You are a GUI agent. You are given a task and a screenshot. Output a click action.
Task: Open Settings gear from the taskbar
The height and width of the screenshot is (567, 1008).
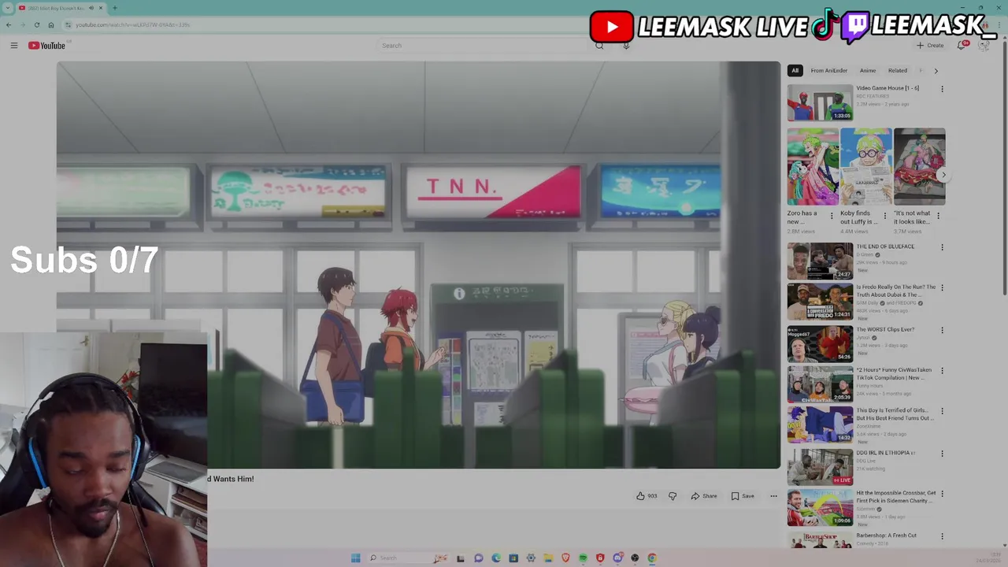tap(531, 558)
